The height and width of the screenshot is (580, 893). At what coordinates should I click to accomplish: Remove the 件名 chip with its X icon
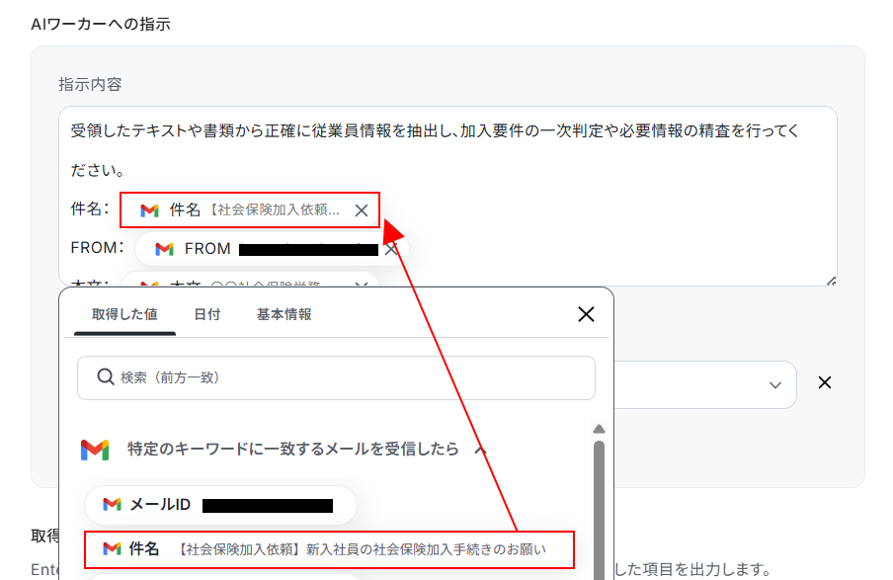point(362,210)
